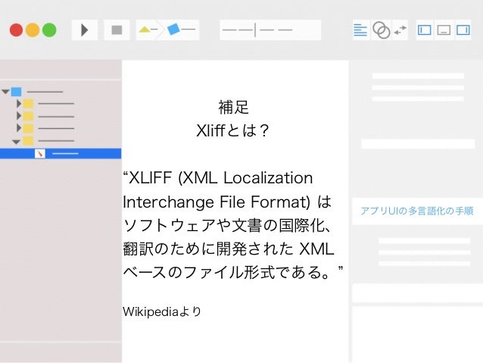Screen dimensions: 483x363
Task: Click the Xliffとは？ heading text
Action: [x=233, y=130]
